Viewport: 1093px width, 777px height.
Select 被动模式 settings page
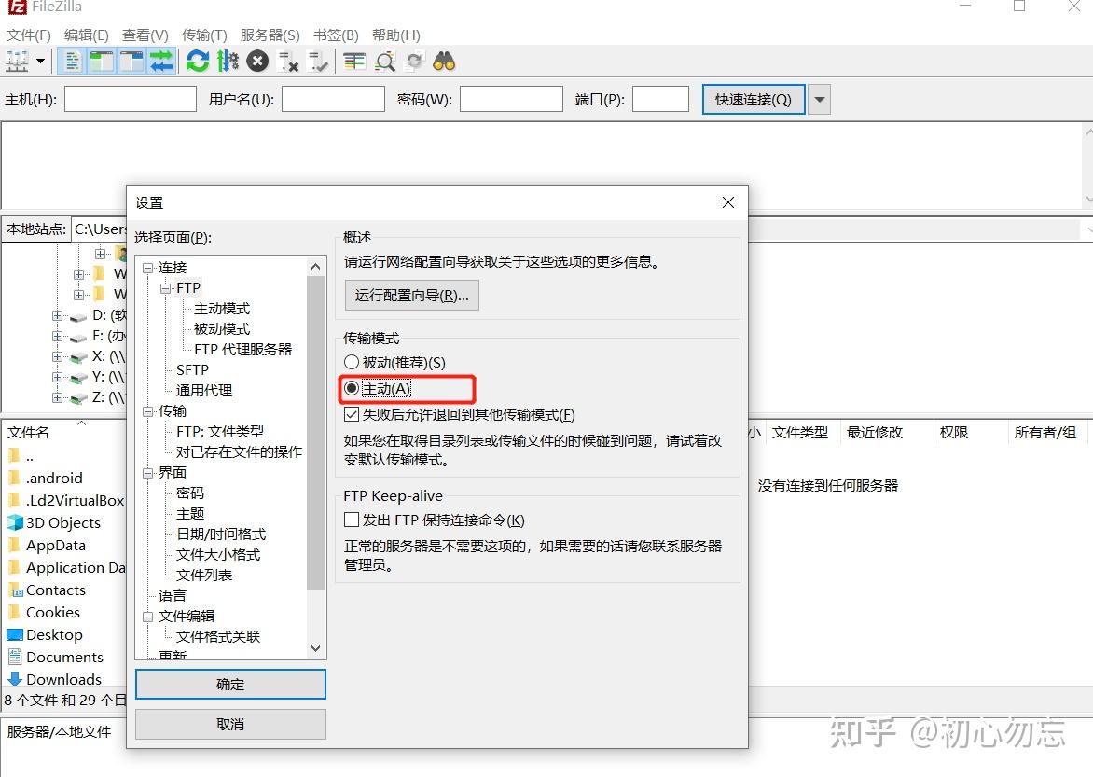[222, 328]
